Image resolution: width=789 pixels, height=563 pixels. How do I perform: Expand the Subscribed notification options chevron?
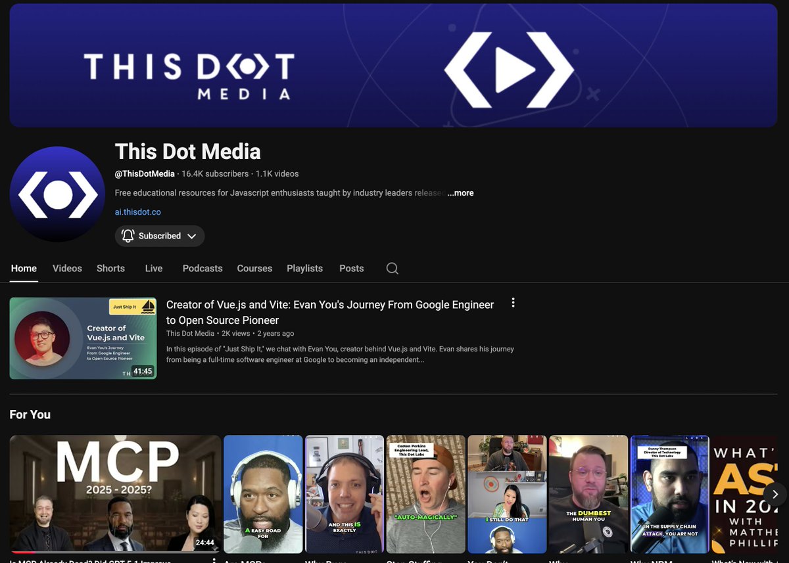pos(191,235)
